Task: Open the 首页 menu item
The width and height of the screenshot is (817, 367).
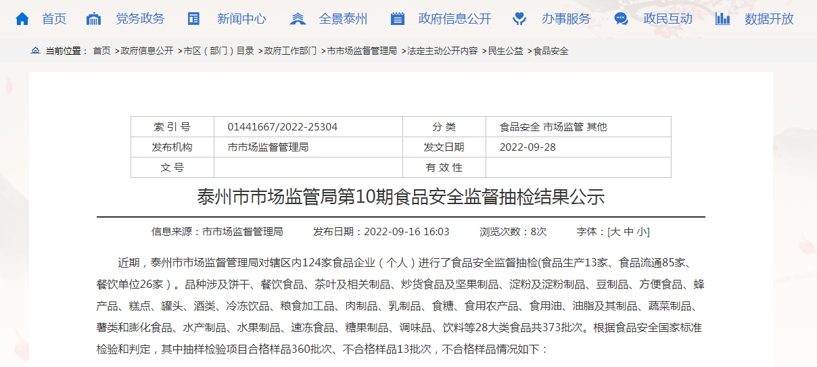Action: (54, 19)
